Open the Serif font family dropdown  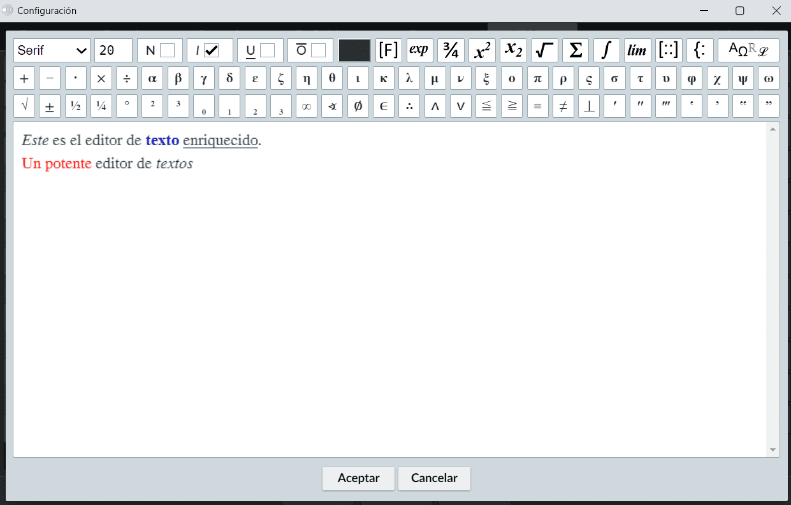52,50
